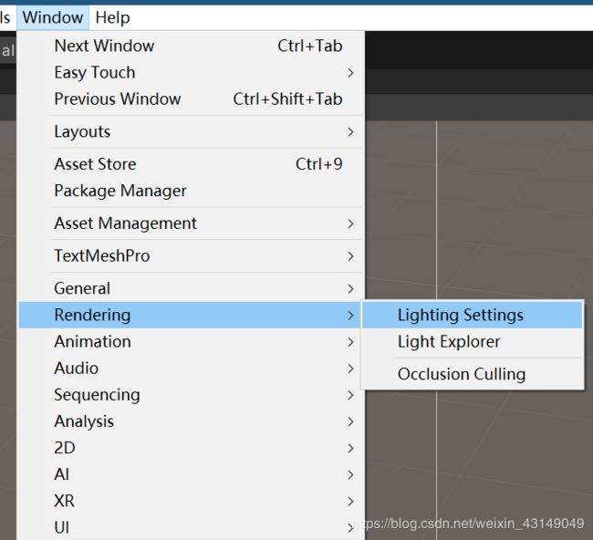This screenshot has width=593, height=540.
Task: Choose Occlusion Culling in the submenu
Action: [x=472, y=374]
